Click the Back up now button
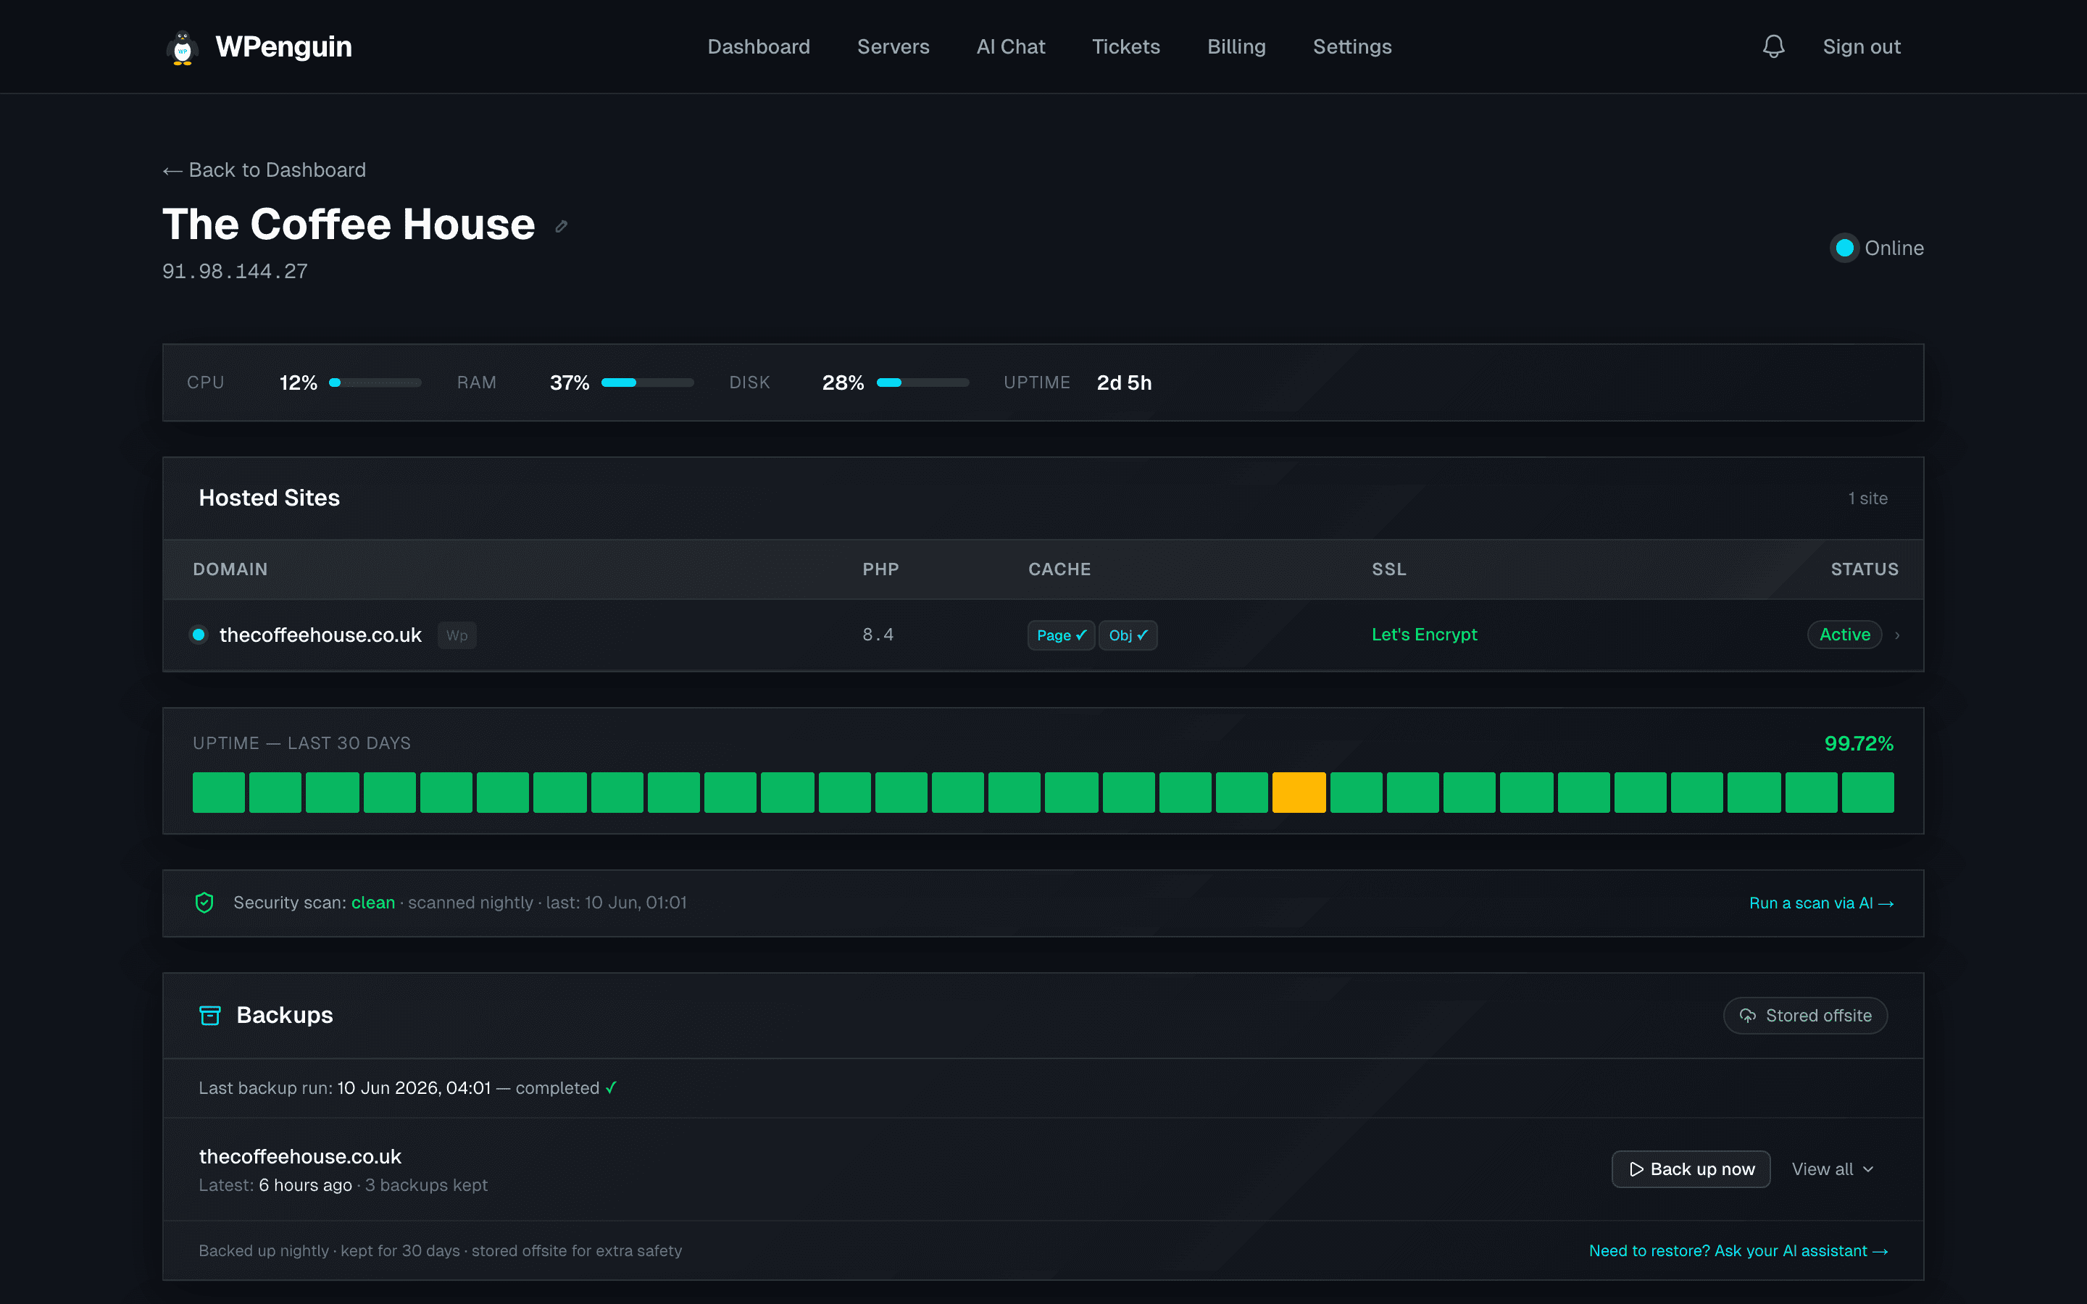2087x1304 pixels. point(1691,1169)
